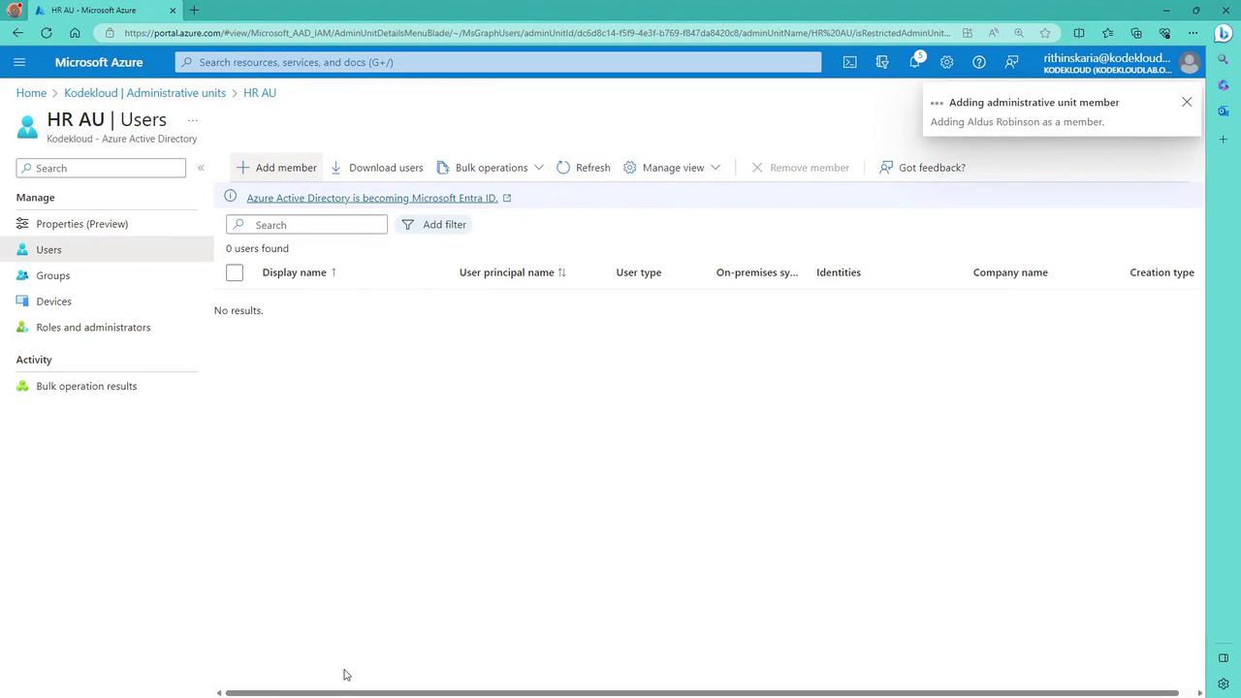The image size is (1241, 698).
Task: Click the Microsoft Azure logo text
Action: tap(99, 62)
